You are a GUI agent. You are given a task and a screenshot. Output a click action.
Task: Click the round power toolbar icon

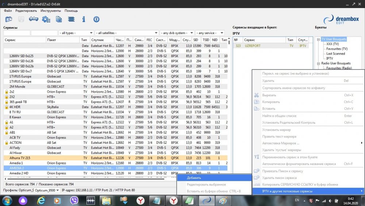tap(96, 19)
